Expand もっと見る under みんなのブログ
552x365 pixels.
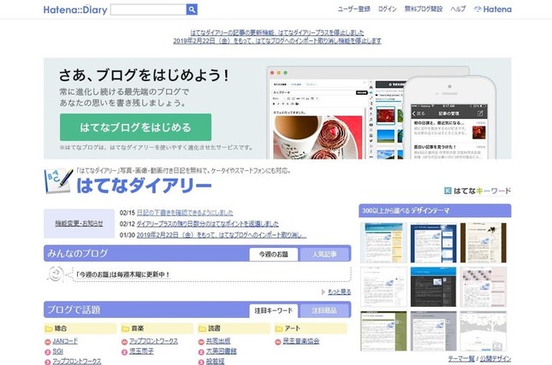[336, 291]
